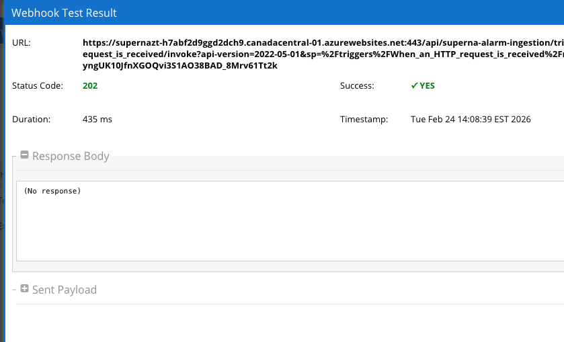The image size is (564, 342).
Task: Click the URL token line starting yngUK10
Action: coord(180,66)
